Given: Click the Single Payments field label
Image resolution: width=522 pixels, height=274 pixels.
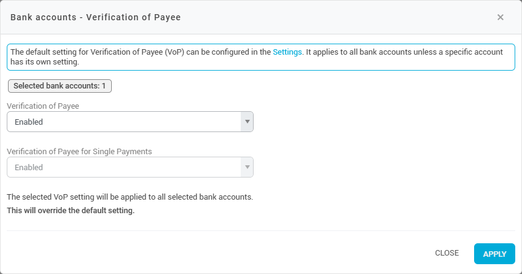Looking at the screenshot, I should pyautogui.click(x=79, y=151).
